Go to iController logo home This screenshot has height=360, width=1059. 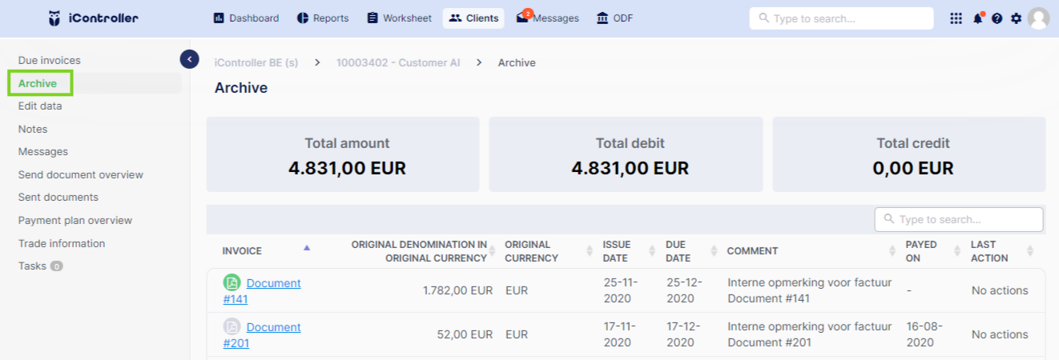(93, 18)
